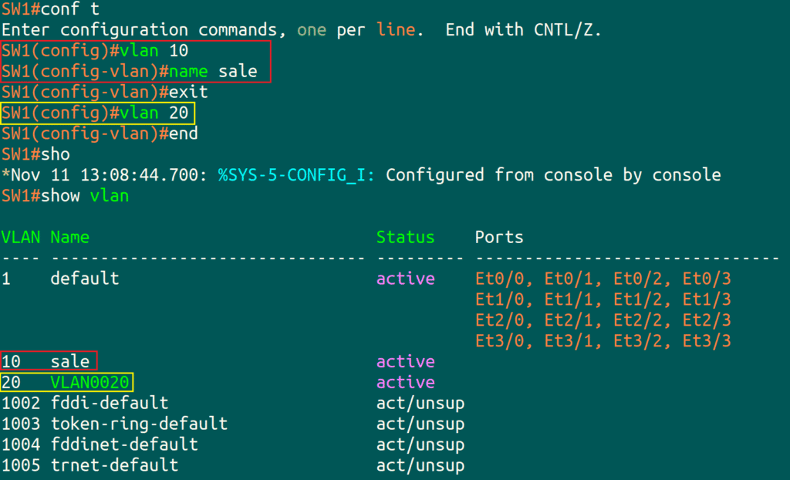Click the "token-ring-default" VLAN name
Viewport: 790px width, 480px height.
coord(139,424)
